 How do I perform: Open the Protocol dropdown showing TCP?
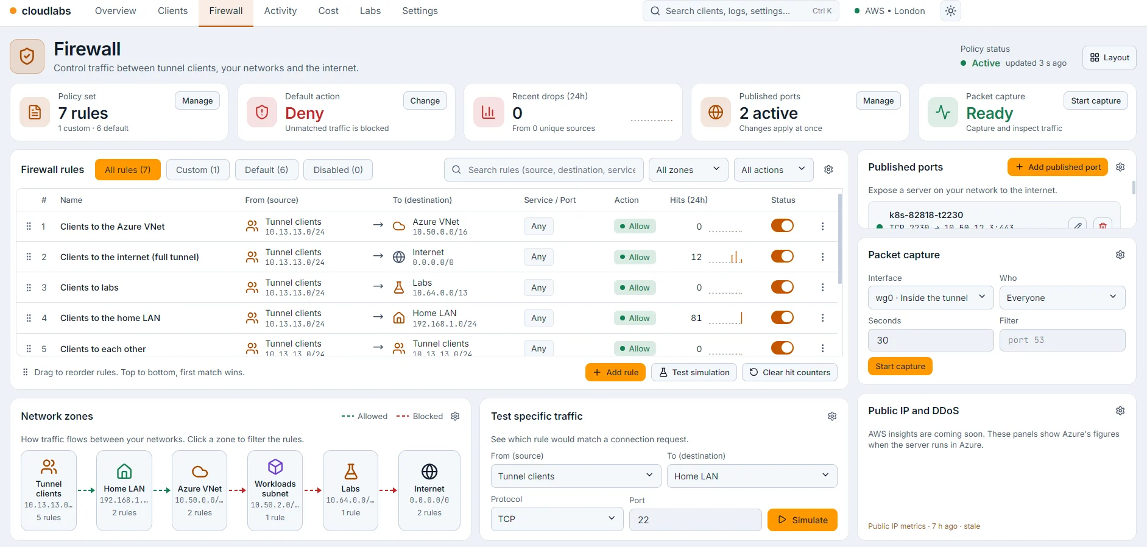(x=557, y=519)
